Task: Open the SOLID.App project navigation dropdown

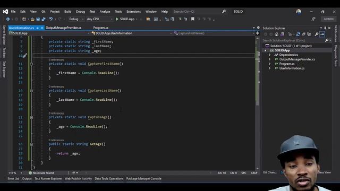Action: pos(49,33)
